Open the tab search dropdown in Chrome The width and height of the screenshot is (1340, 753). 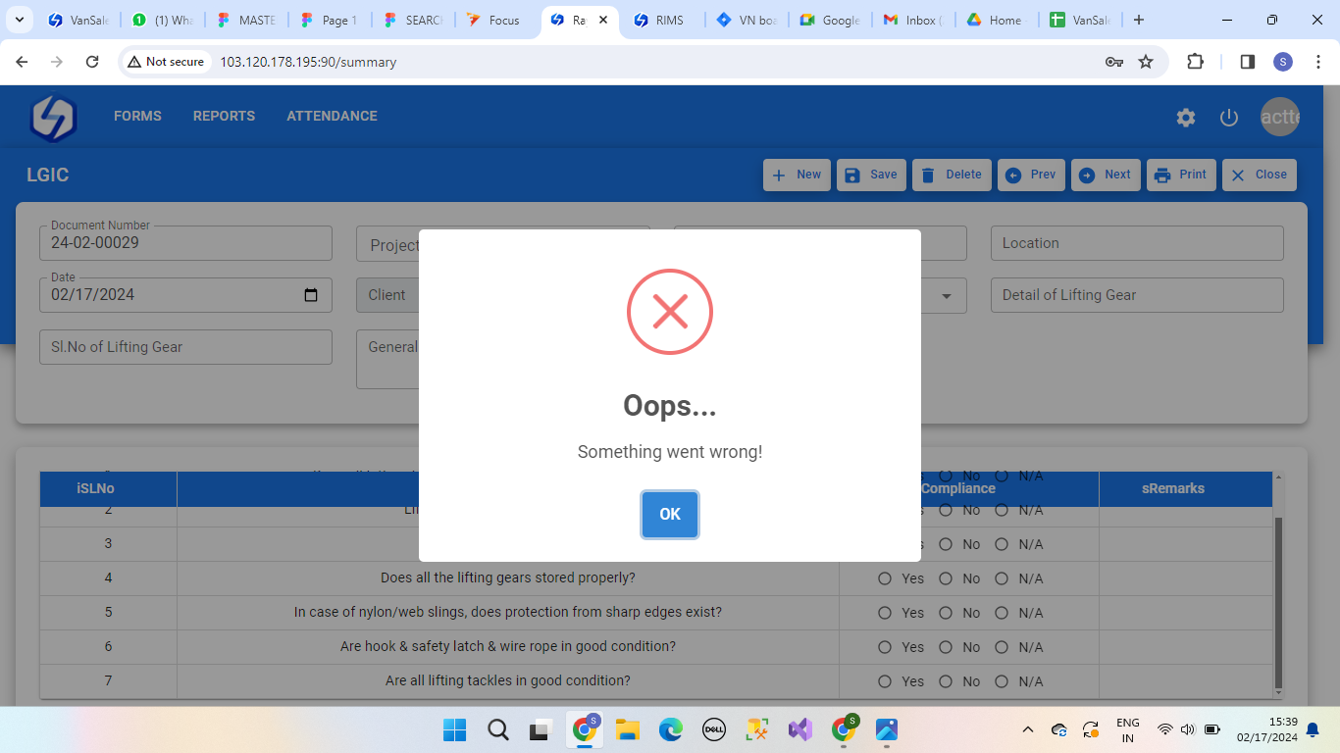[x=19, y=20]
